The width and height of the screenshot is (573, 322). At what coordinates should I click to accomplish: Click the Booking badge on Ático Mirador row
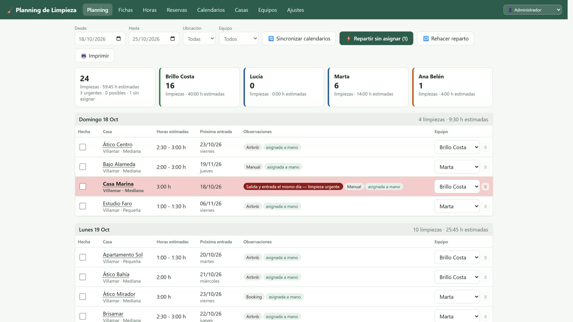[254, 297]
